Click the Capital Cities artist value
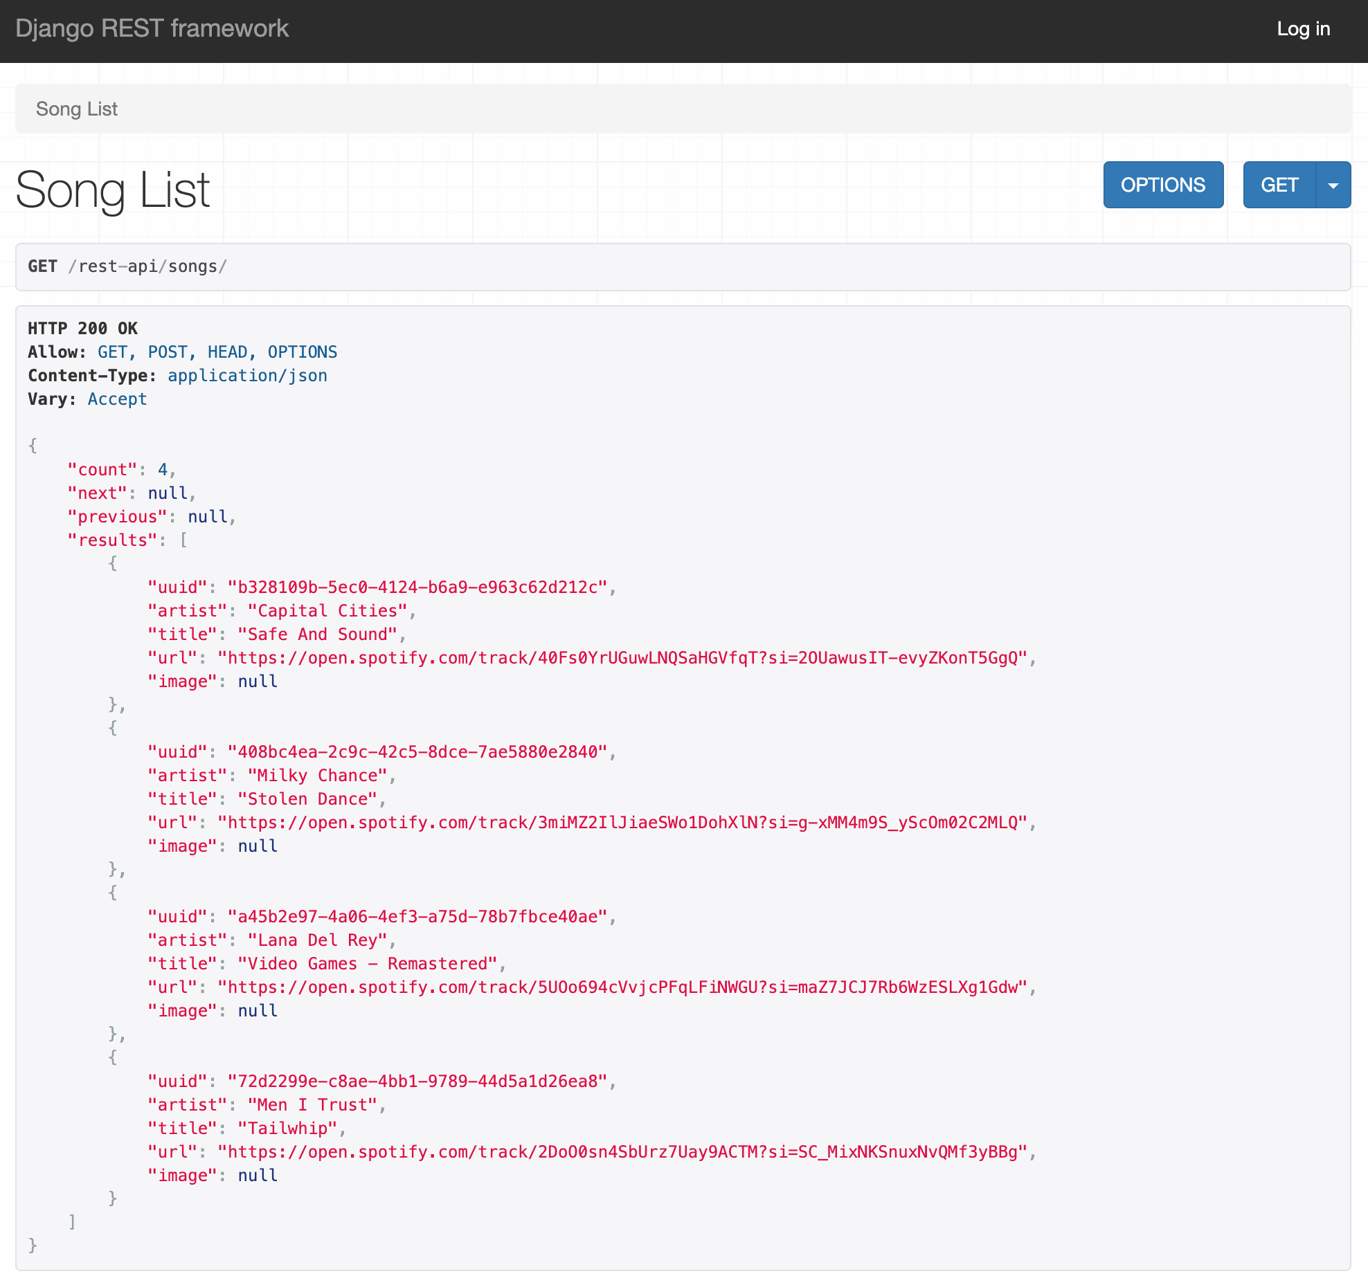The height and width of the screenshot is (1287, 1368). (x=327, y=611)
